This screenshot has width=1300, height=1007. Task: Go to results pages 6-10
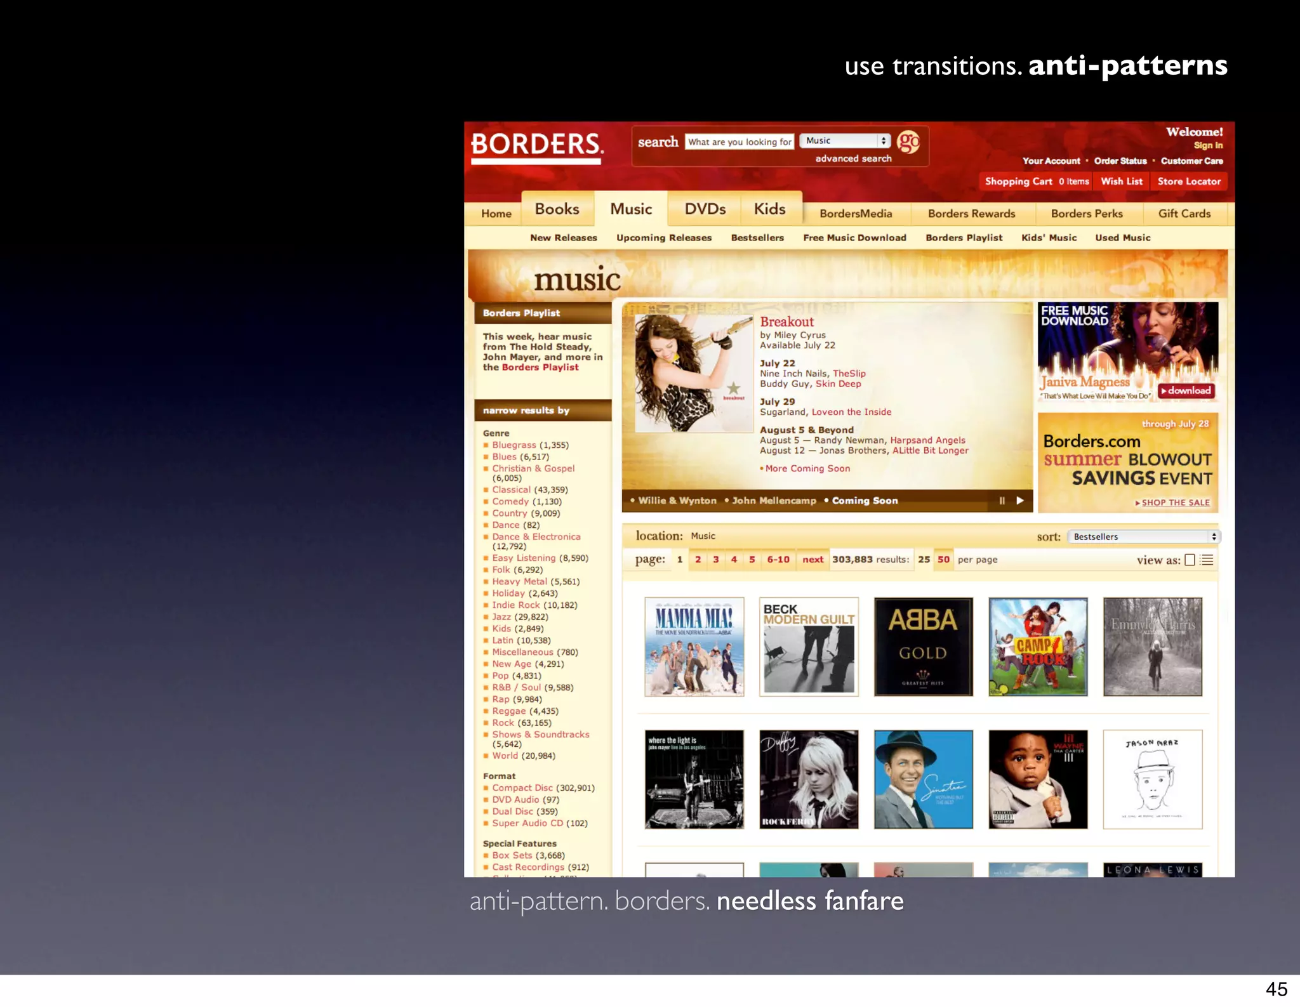[778, 560]
